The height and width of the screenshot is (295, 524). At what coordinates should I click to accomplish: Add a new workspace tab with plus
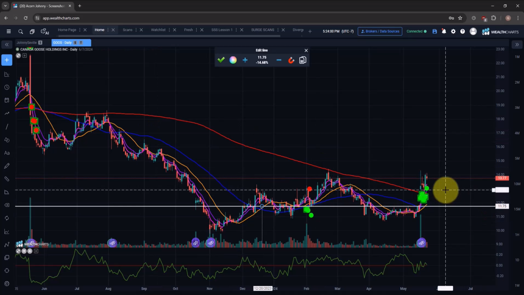click(x=310, y=31)
